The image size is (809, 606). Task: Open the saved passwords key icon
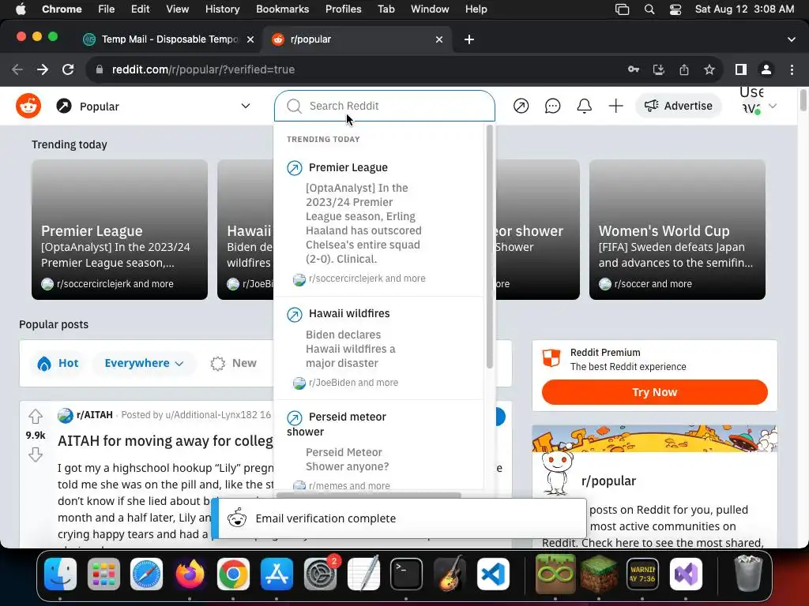pos(634,69)
